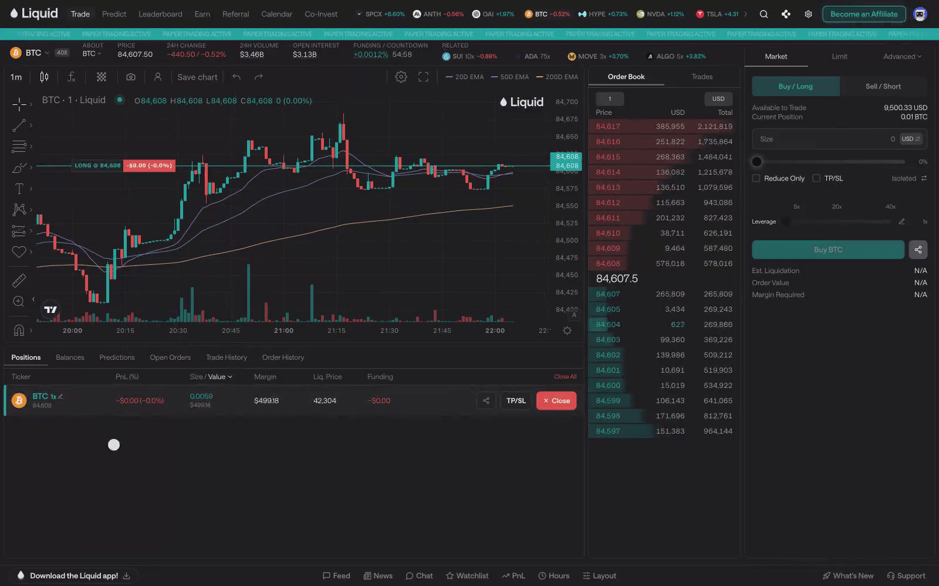Click Become an Affiliate button
939x586 pixels.
coord(864,14)
